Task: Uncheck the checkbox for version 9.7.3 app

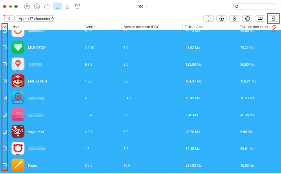Action: [5, 64]
